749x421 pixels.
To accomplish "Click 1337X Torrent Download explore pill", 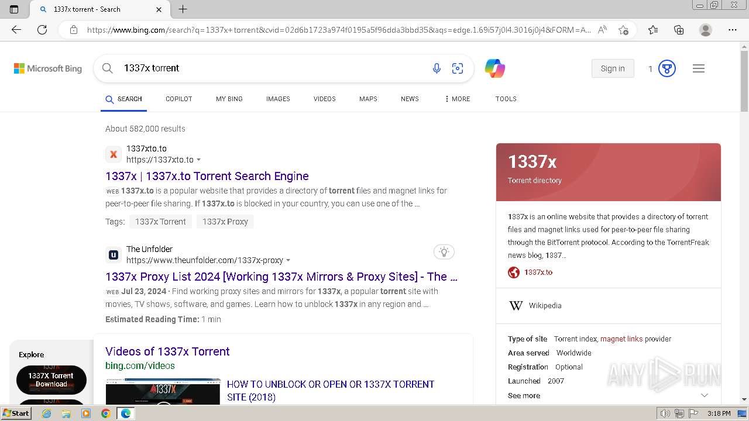I will tap(51, 380).
